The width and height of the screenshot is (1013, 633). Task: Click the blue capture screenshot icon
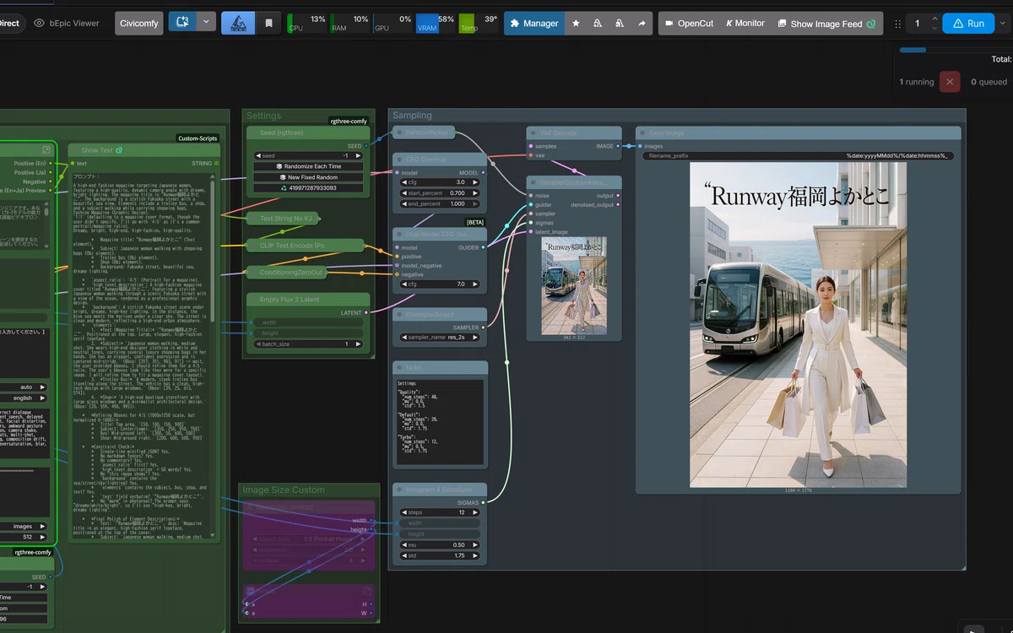[x=183, y=23]
